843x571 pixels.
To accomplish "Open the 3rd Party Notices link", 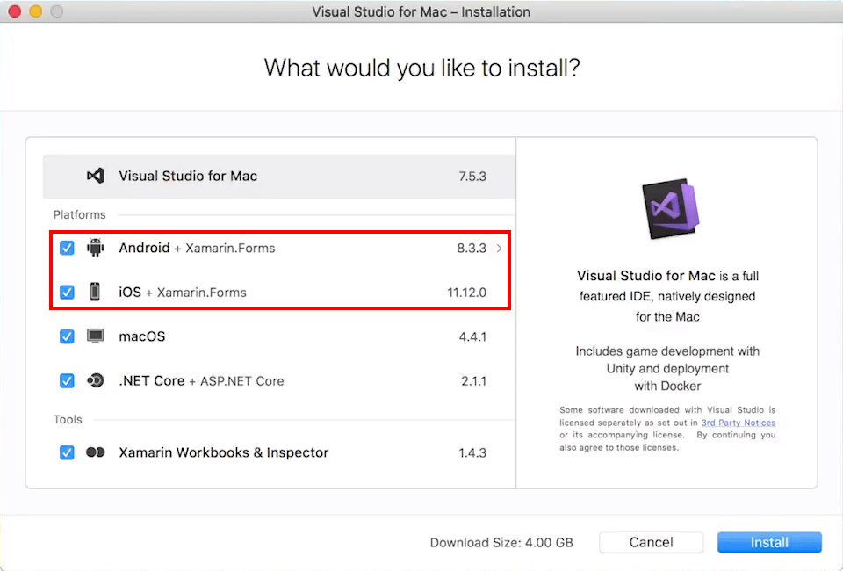I will pyautogui.click(x=739, y=423).
